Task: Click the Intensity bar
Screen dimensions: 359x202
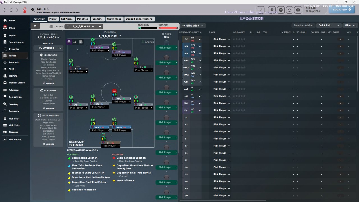Action: (168, 28)
